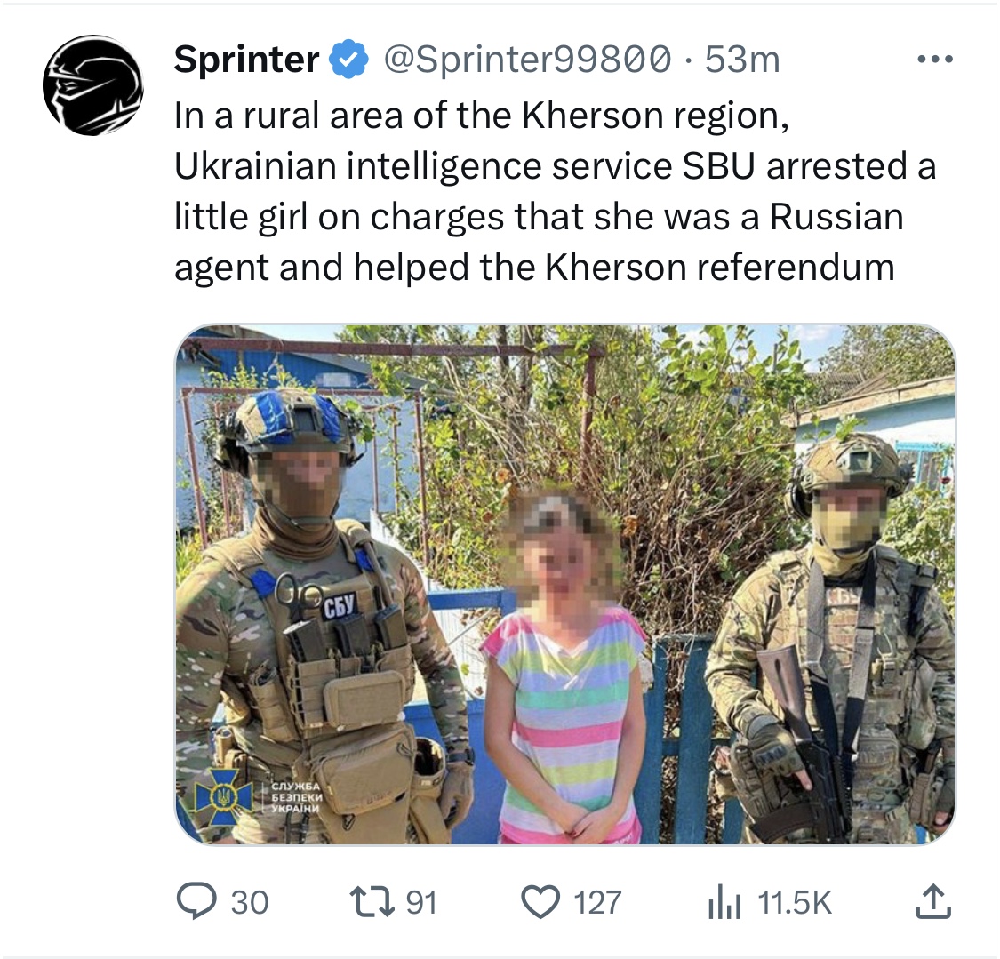
Task: Click the reply count 30
Action: click(x=250, y=902)
